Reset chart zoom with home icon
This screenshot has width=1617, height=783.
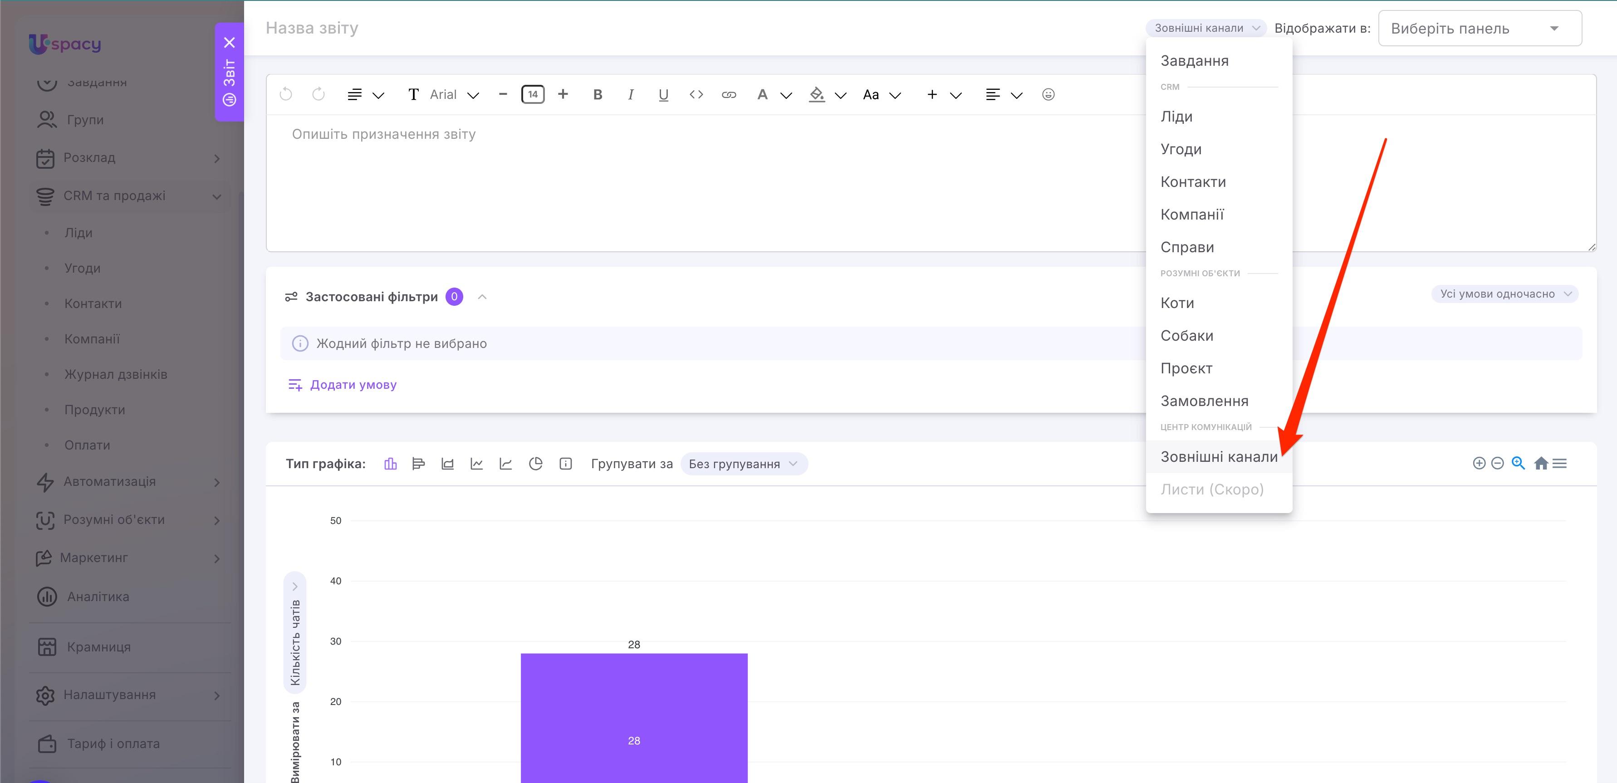(1540, 463)
